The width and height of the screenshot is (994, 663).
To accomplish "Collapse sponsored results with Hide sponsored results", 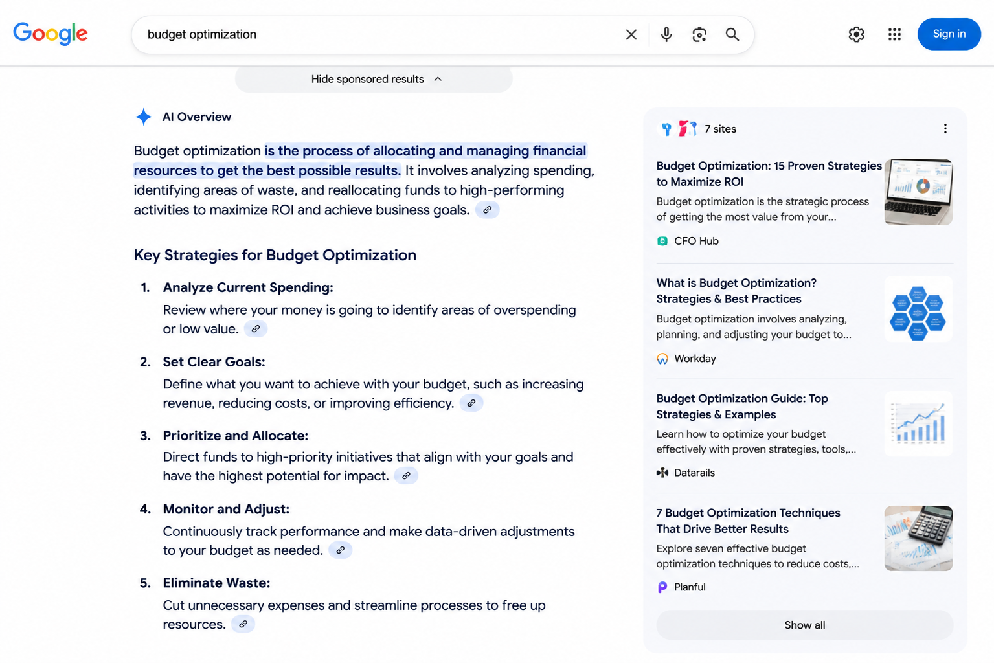I will (x=374, y=79).
